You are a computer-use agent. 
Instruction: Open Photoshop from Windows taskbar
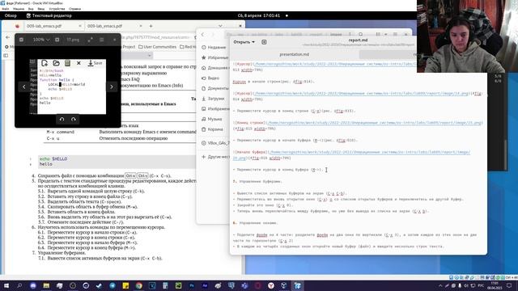tap(192, 285)
